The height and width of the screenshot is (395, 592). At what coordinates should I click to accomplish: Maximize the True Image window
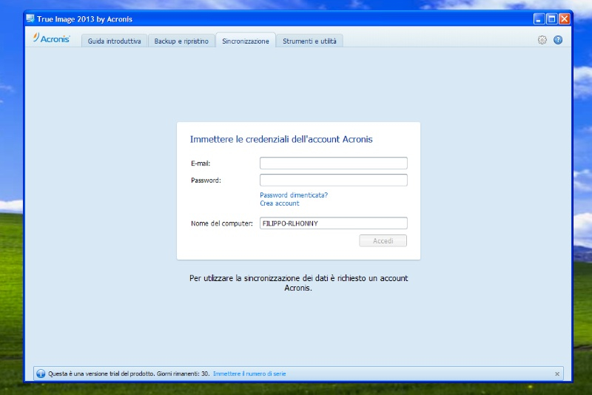click(x=551, y=18)
